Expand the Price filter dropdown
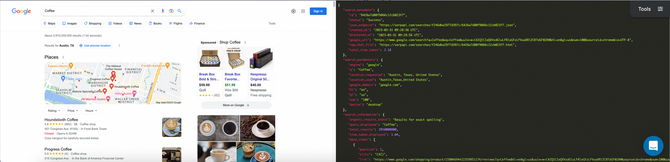Viewport: 670px width, 162px height. click(x=72, y=111)
